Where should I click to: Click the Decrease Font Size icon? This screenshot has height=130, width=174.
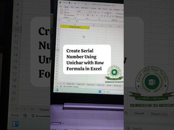tap(98, 12)
